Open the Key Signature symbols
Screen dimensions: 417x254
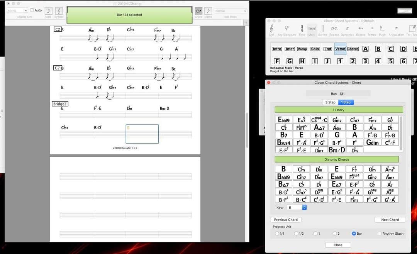286,30
